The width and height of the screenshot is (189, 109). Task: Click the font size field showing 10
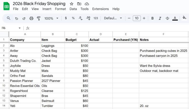tap(136, 18)
